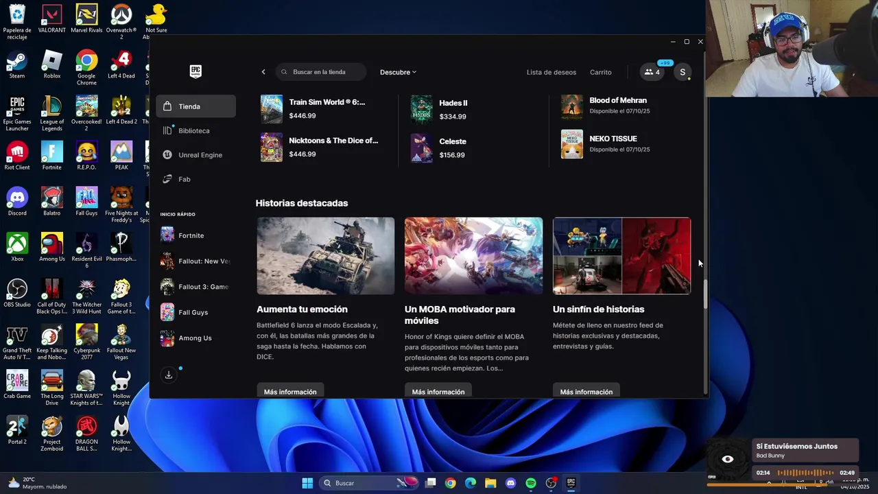
Task: Open Unreal Engine in launcher sidebar
Action: pyautogui.click(x=196, y=155)
